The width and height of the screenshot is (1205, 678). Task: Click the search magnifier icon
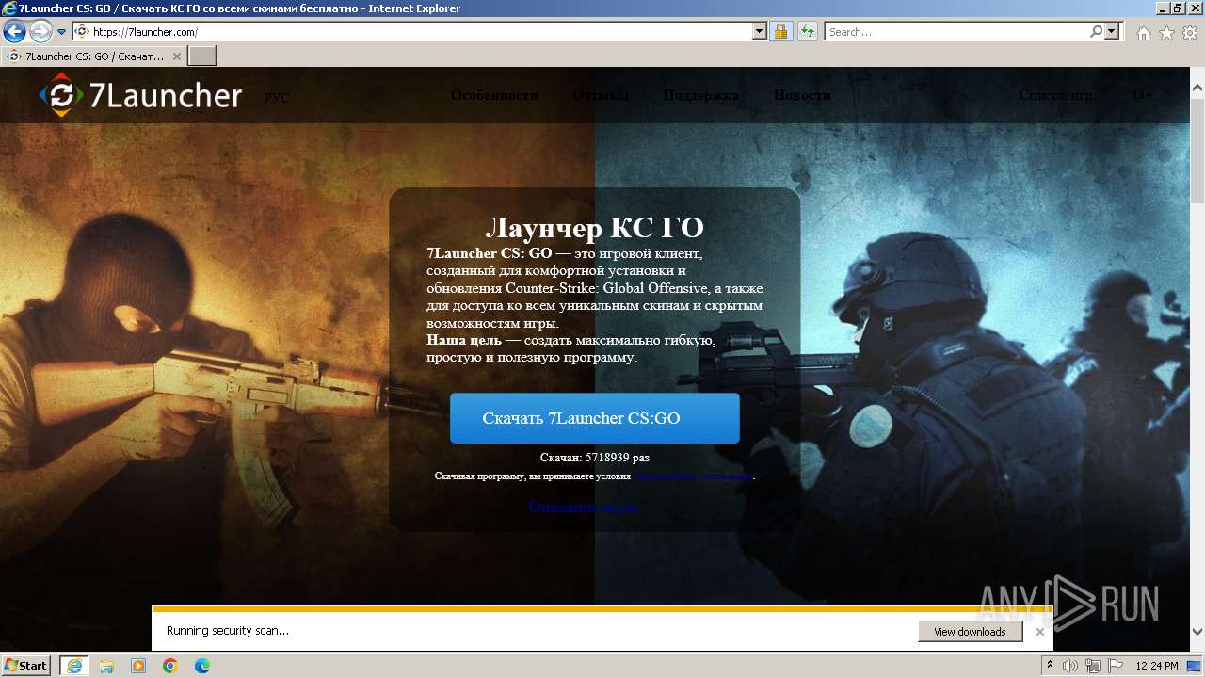click(x=1096, y=31)
